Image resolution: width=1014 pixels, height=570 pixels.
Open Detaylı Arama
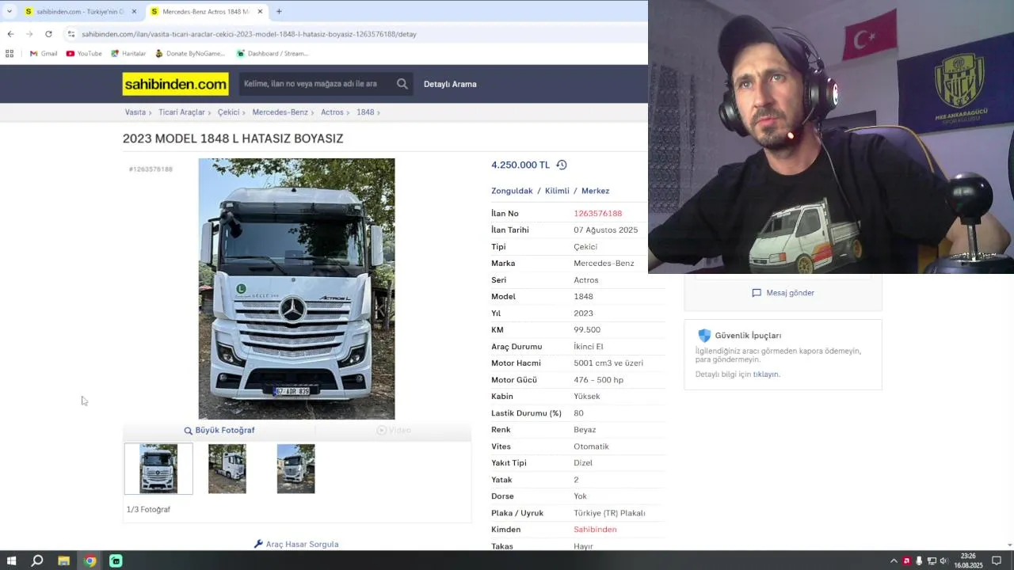point(450,84)
